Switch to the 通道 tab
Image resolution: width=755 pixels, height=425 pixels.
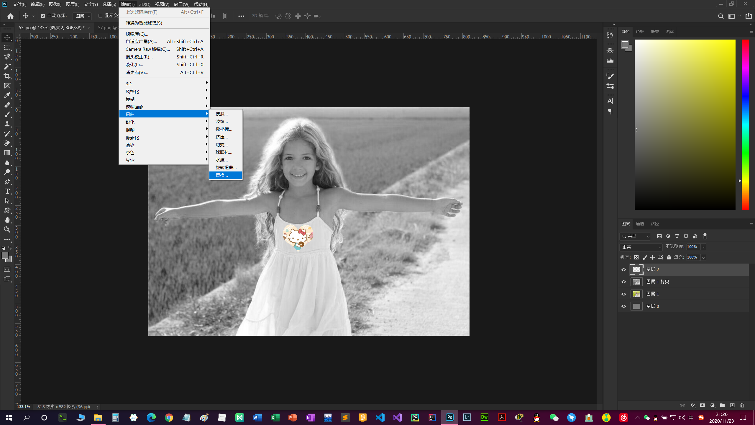click(x=640, y=224)
